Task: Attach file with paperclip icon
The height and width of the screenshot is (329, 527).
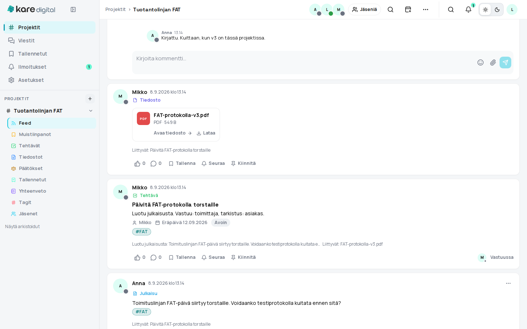Action: point(493,63)
